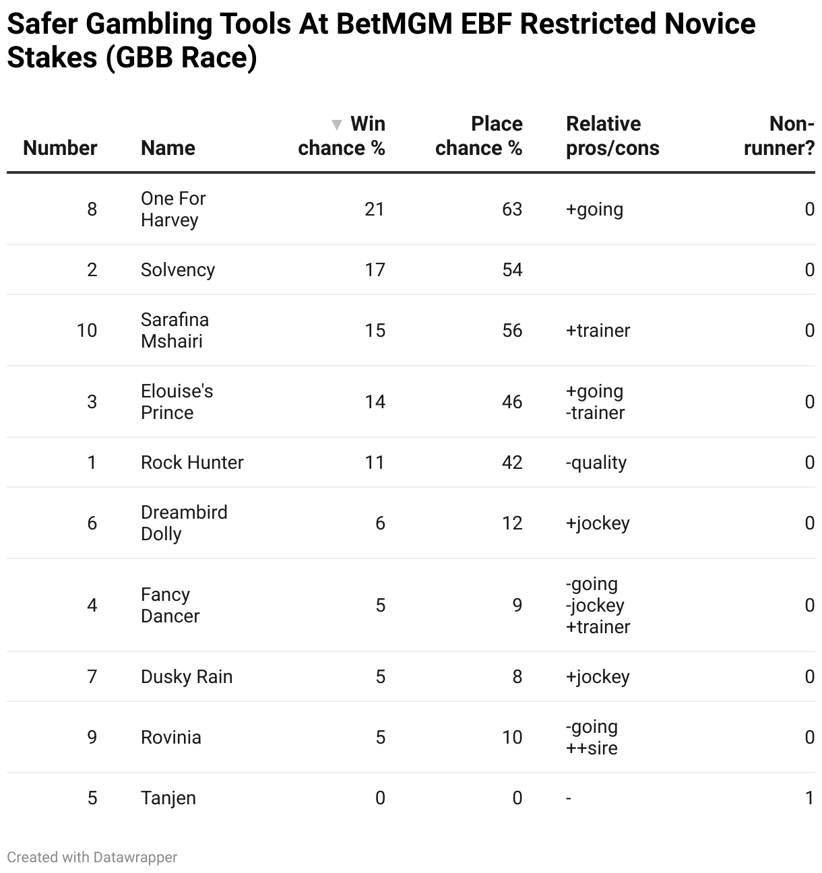Click the Relative pros/cons column header
Screen dimensions: 822x873
coord(612,136)
